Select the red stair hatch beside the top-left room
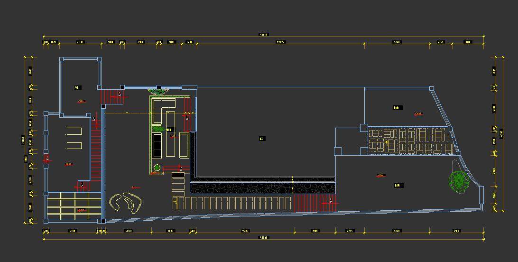Screen dimensions: 518x262 pyautogui.click(x=111, y=96)
